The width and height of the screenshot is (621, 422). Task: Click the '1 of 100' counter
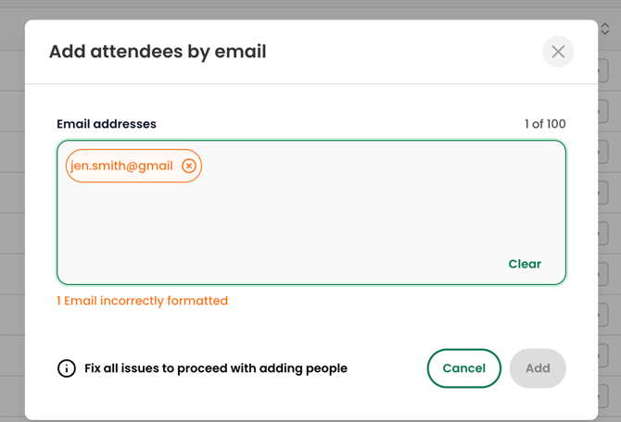[x=545, y=124]
